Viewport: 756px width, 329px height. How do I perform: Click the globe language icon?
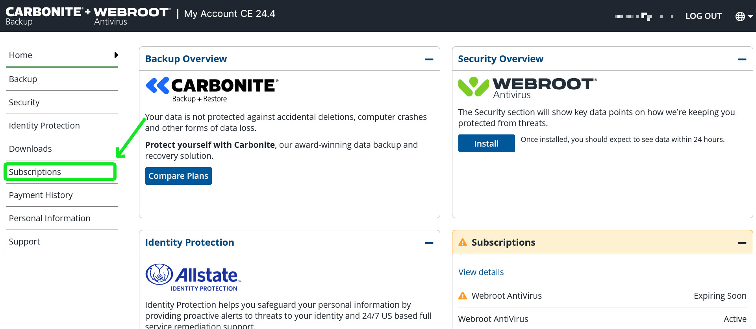pos(740,16)
